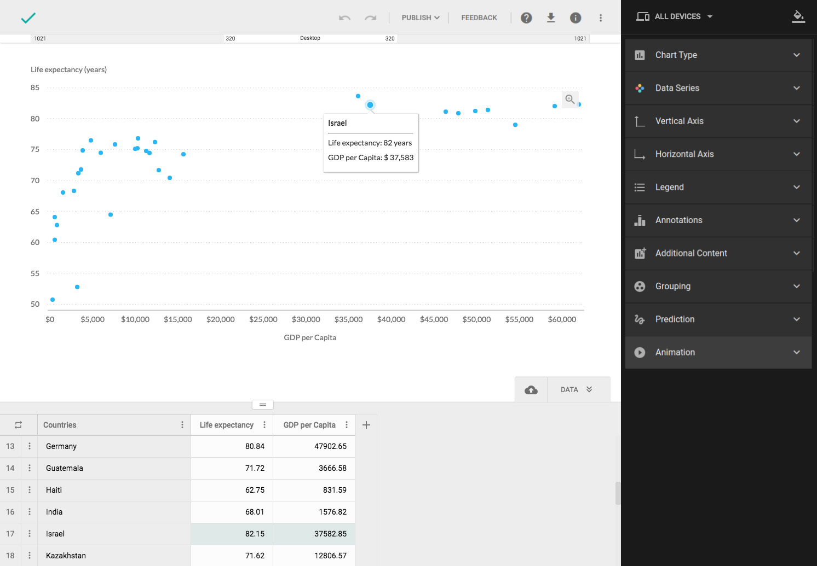Click the paint bucket fill icon

click(798, 16)
